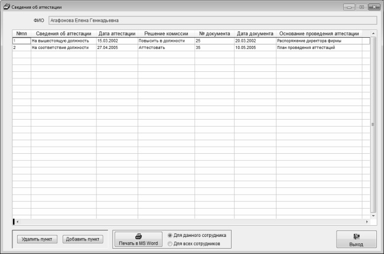
Task: Select row 'На вышестоящую должность'
Action: 60,41
